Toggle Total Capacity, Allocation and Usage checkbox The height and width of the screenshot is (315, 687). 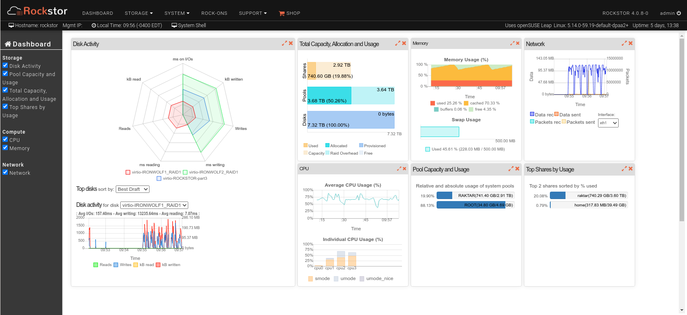point(5,90)
